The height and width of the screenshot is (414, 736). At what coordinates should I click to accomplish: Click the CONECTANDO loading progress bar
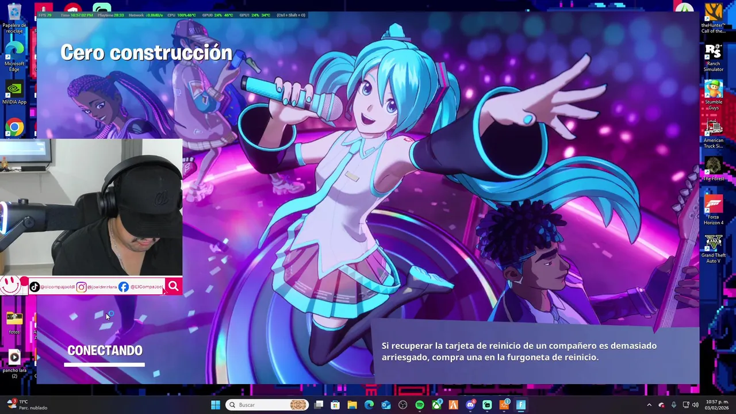(x=104, y=364)
